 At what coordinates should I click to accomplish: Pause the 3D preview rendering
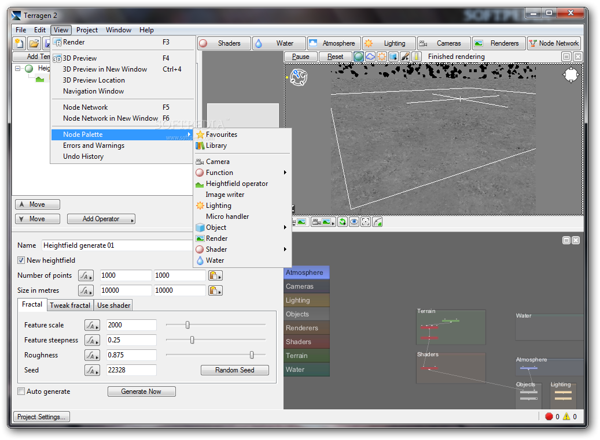pos(301,57)
